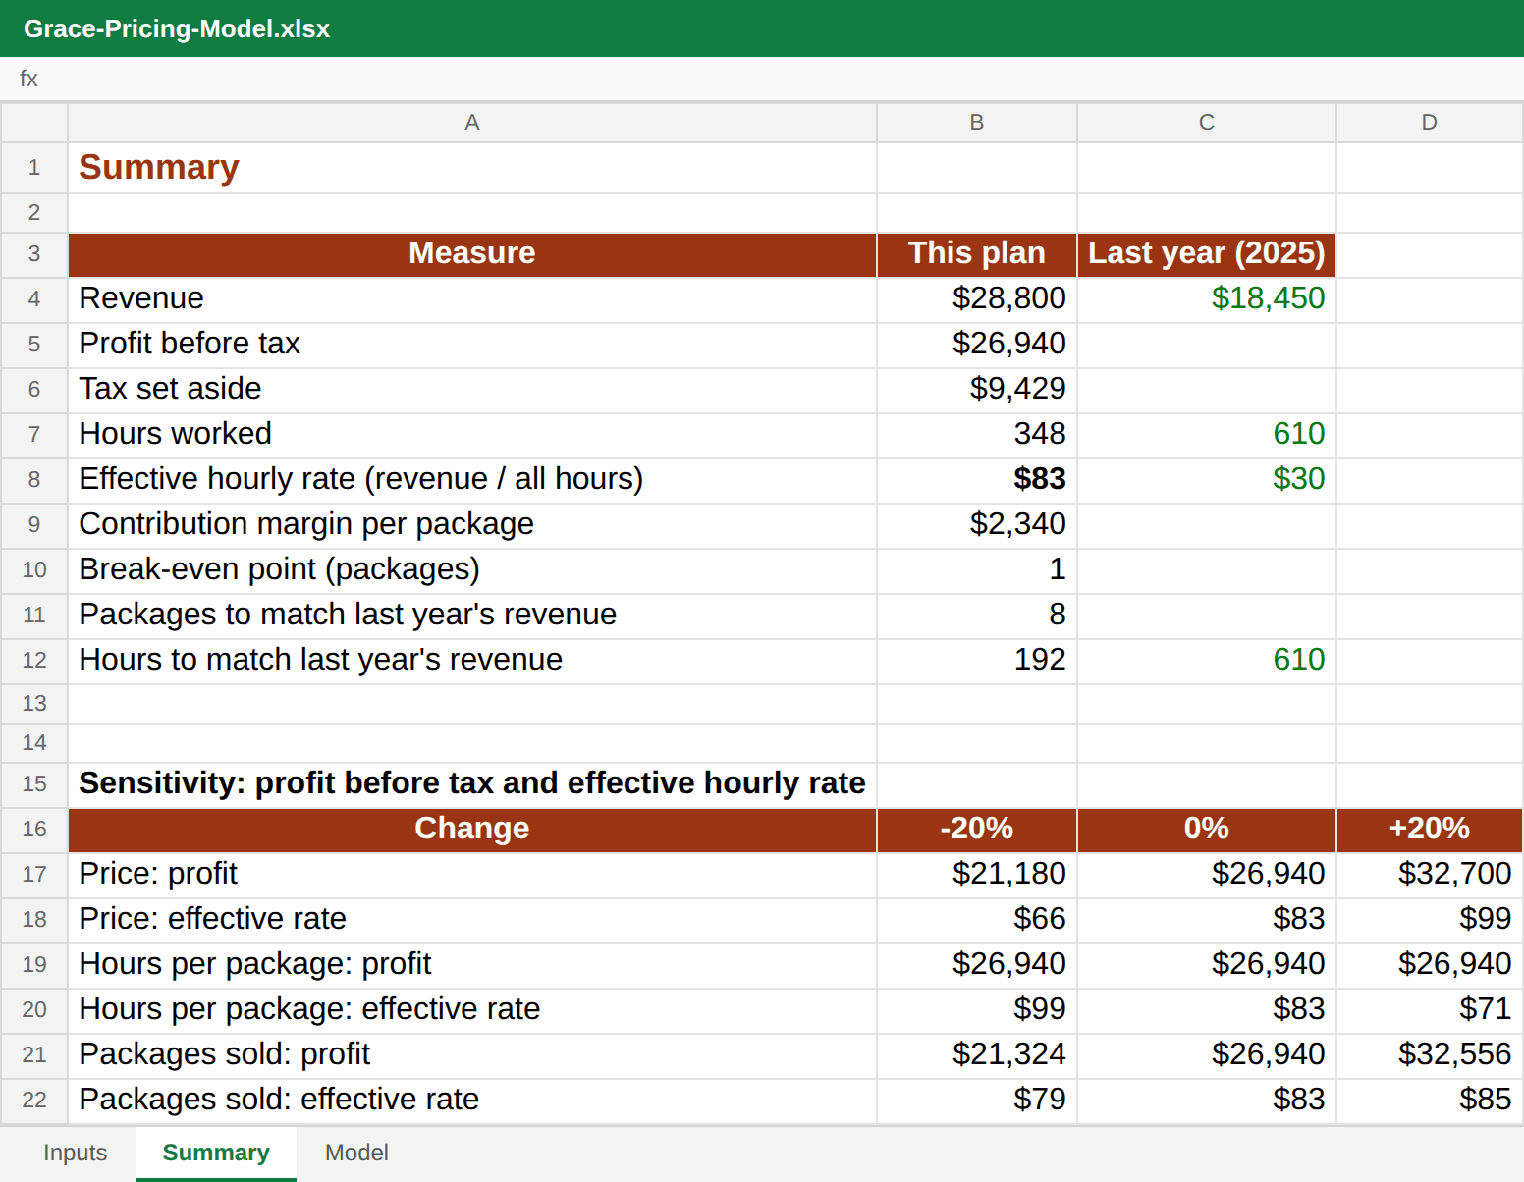Click the Summary title cell

(472, 168)
